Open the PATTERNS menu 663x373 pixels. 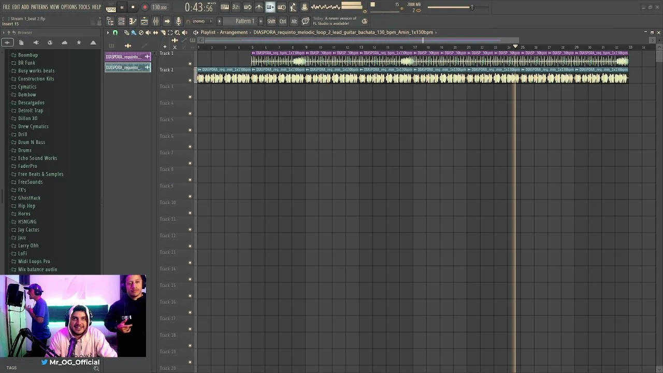(39, 7)
